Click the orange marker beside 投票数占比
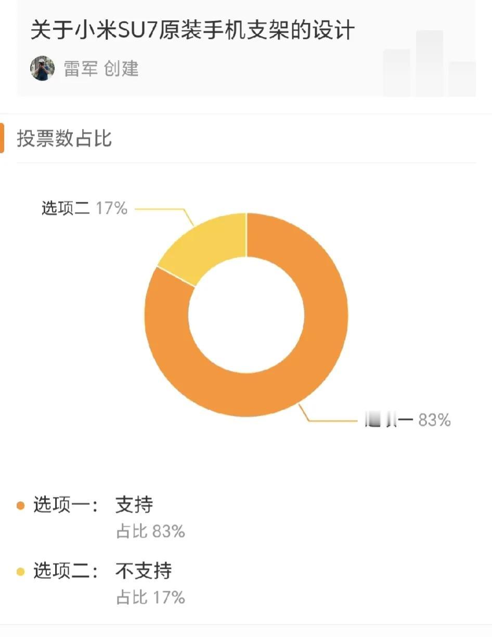492x637 pixels. tap(2, 138)
